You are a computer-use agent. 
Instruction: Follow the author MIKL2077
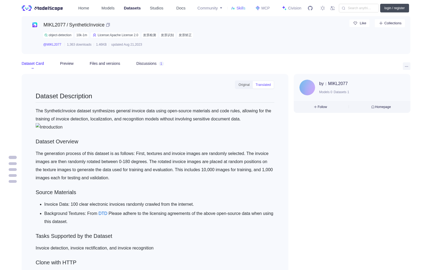tap(320, 107)
